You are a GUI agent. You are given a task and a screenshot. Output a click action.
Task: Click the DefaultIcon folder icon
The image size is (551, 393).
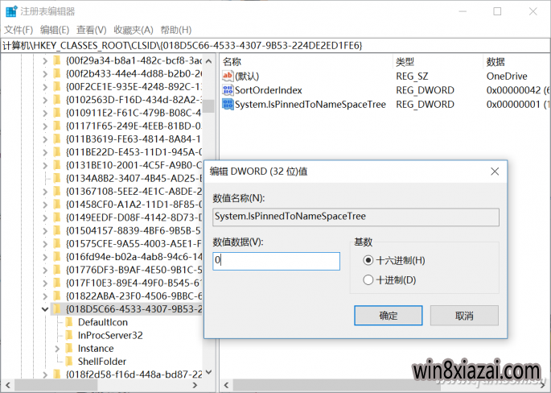69,322
